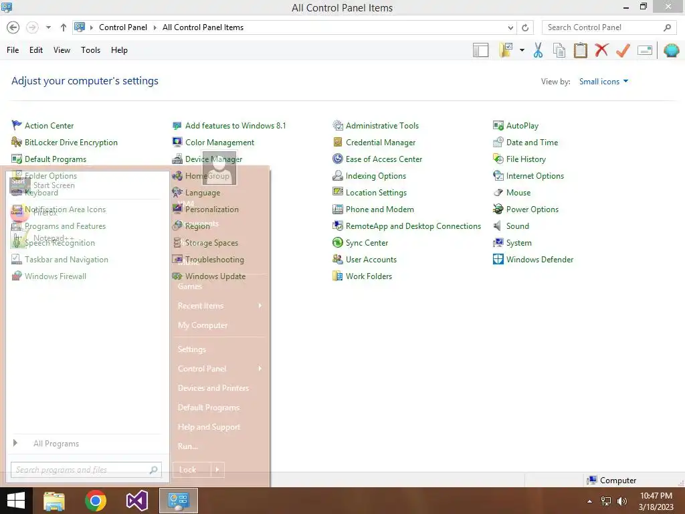
Task: Click the Windows Defender icon
Action: (x=498, y=260)
